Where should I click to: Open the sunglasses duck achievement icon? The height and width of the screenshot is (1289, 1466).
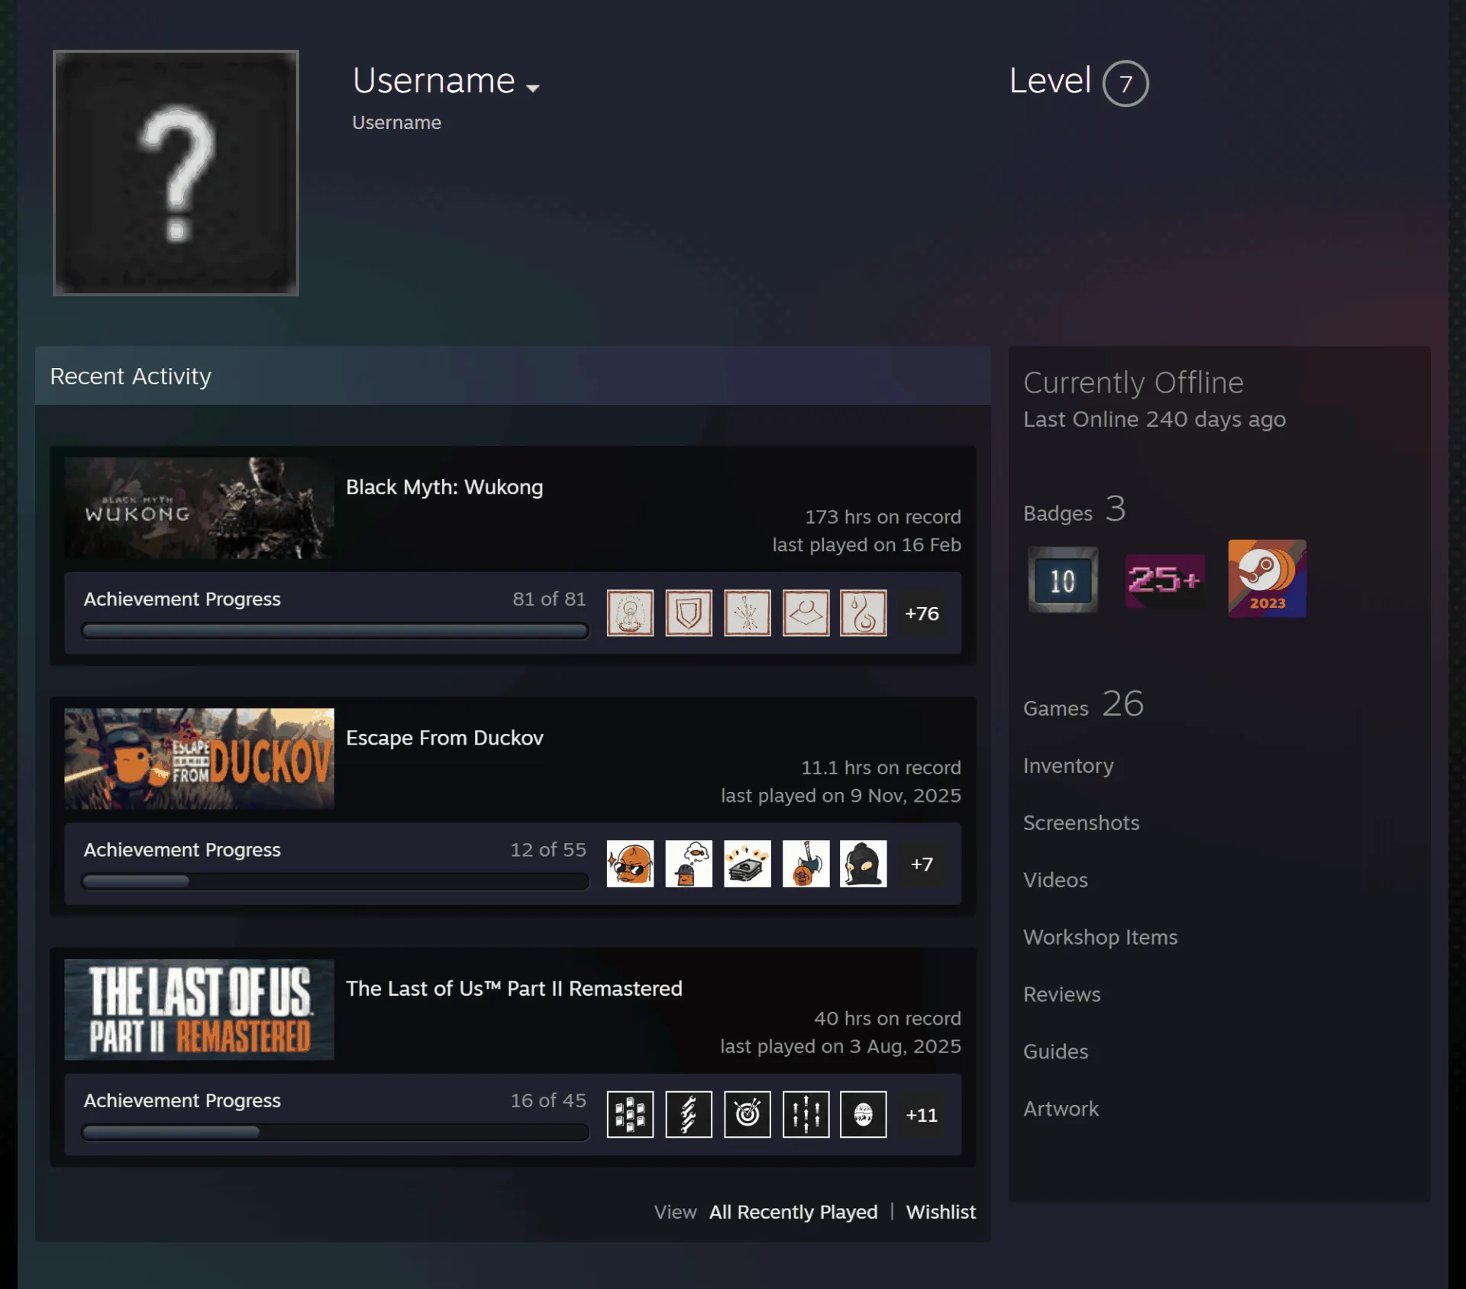point(630,863)
